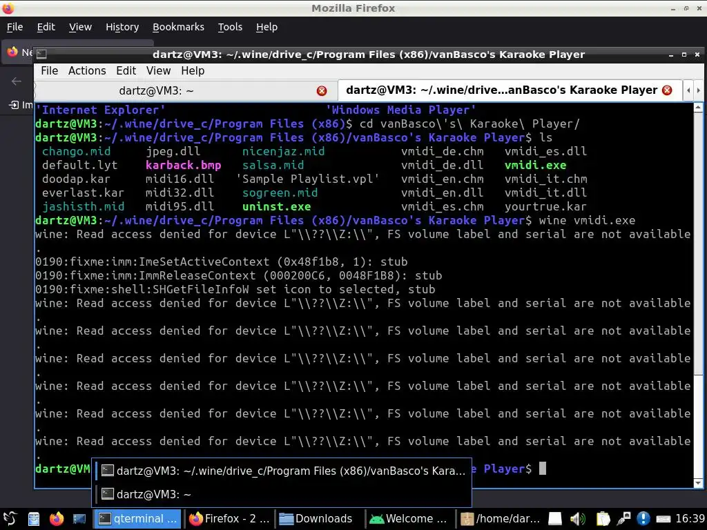The height and width of the screenshot is (530, 707).
Task: Click the chango.mid file name
Action: coord(76,151)
